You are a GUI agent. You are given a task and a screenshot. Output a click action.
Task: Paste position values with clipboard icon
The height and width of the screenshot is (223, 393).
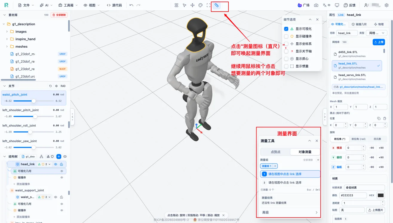coord(385,118)
